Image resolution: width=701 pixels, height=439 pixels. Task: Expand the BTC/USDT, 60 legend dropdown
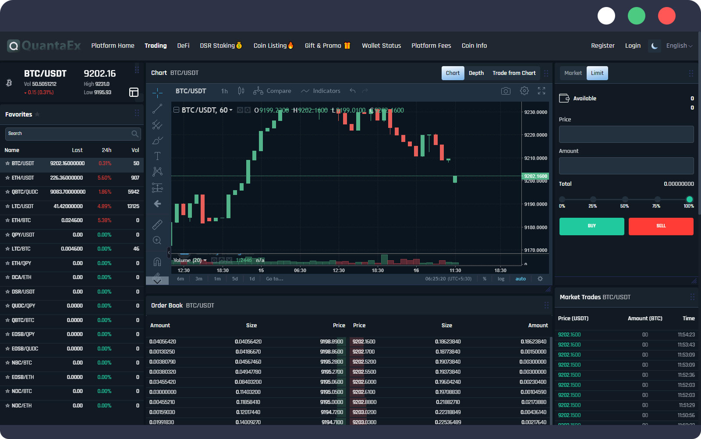point(231,110)
